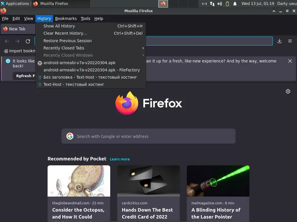Click melmagazine.com source text
The width and height of the screenshot is (297, 222).
pos(207,203)
